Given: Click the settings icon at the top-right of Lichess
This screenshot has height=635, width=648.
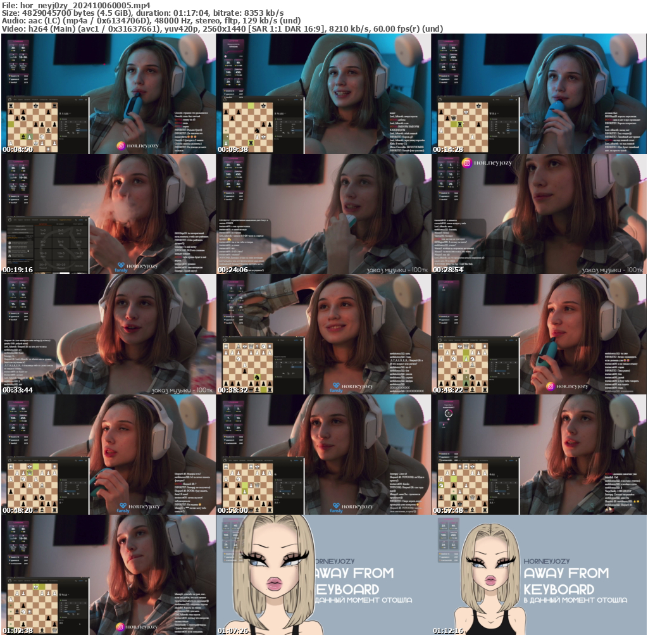Looking at the screenshot, I should tap(86, 99).
